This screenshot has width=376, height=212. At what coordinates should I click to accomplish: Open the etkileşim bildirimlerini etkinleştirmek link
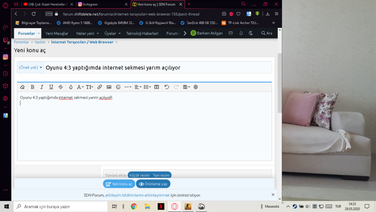pos(137,195)
